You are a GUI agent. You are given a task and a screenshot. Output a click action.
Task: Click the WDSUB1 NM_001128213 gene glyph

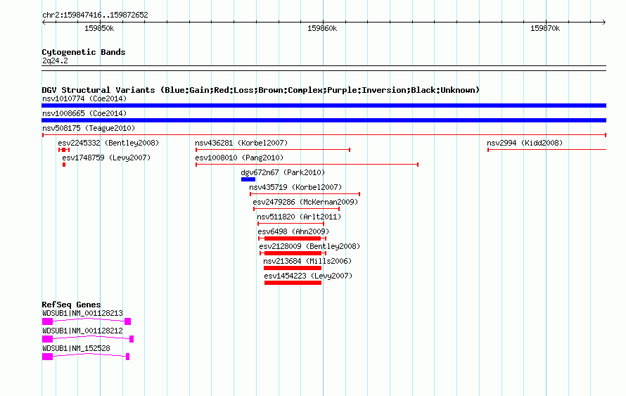[87, 321]
